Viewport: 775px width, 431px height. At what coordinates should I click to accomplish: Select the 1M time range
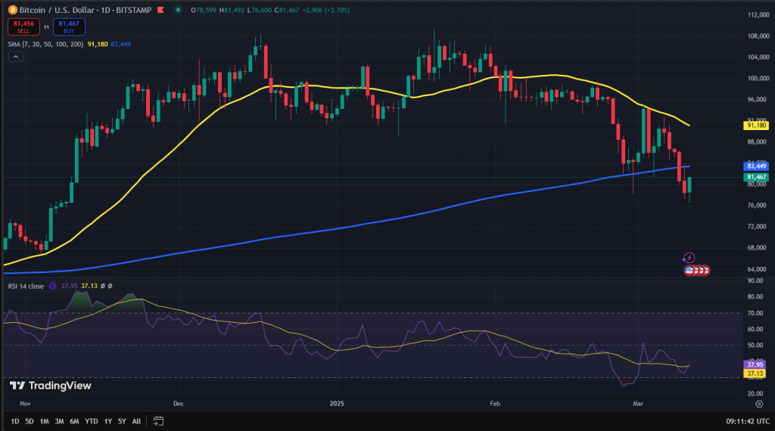tap(44, 421)
